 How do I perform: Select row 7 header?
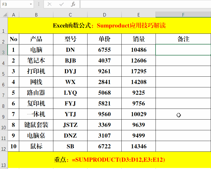[4, 93]
